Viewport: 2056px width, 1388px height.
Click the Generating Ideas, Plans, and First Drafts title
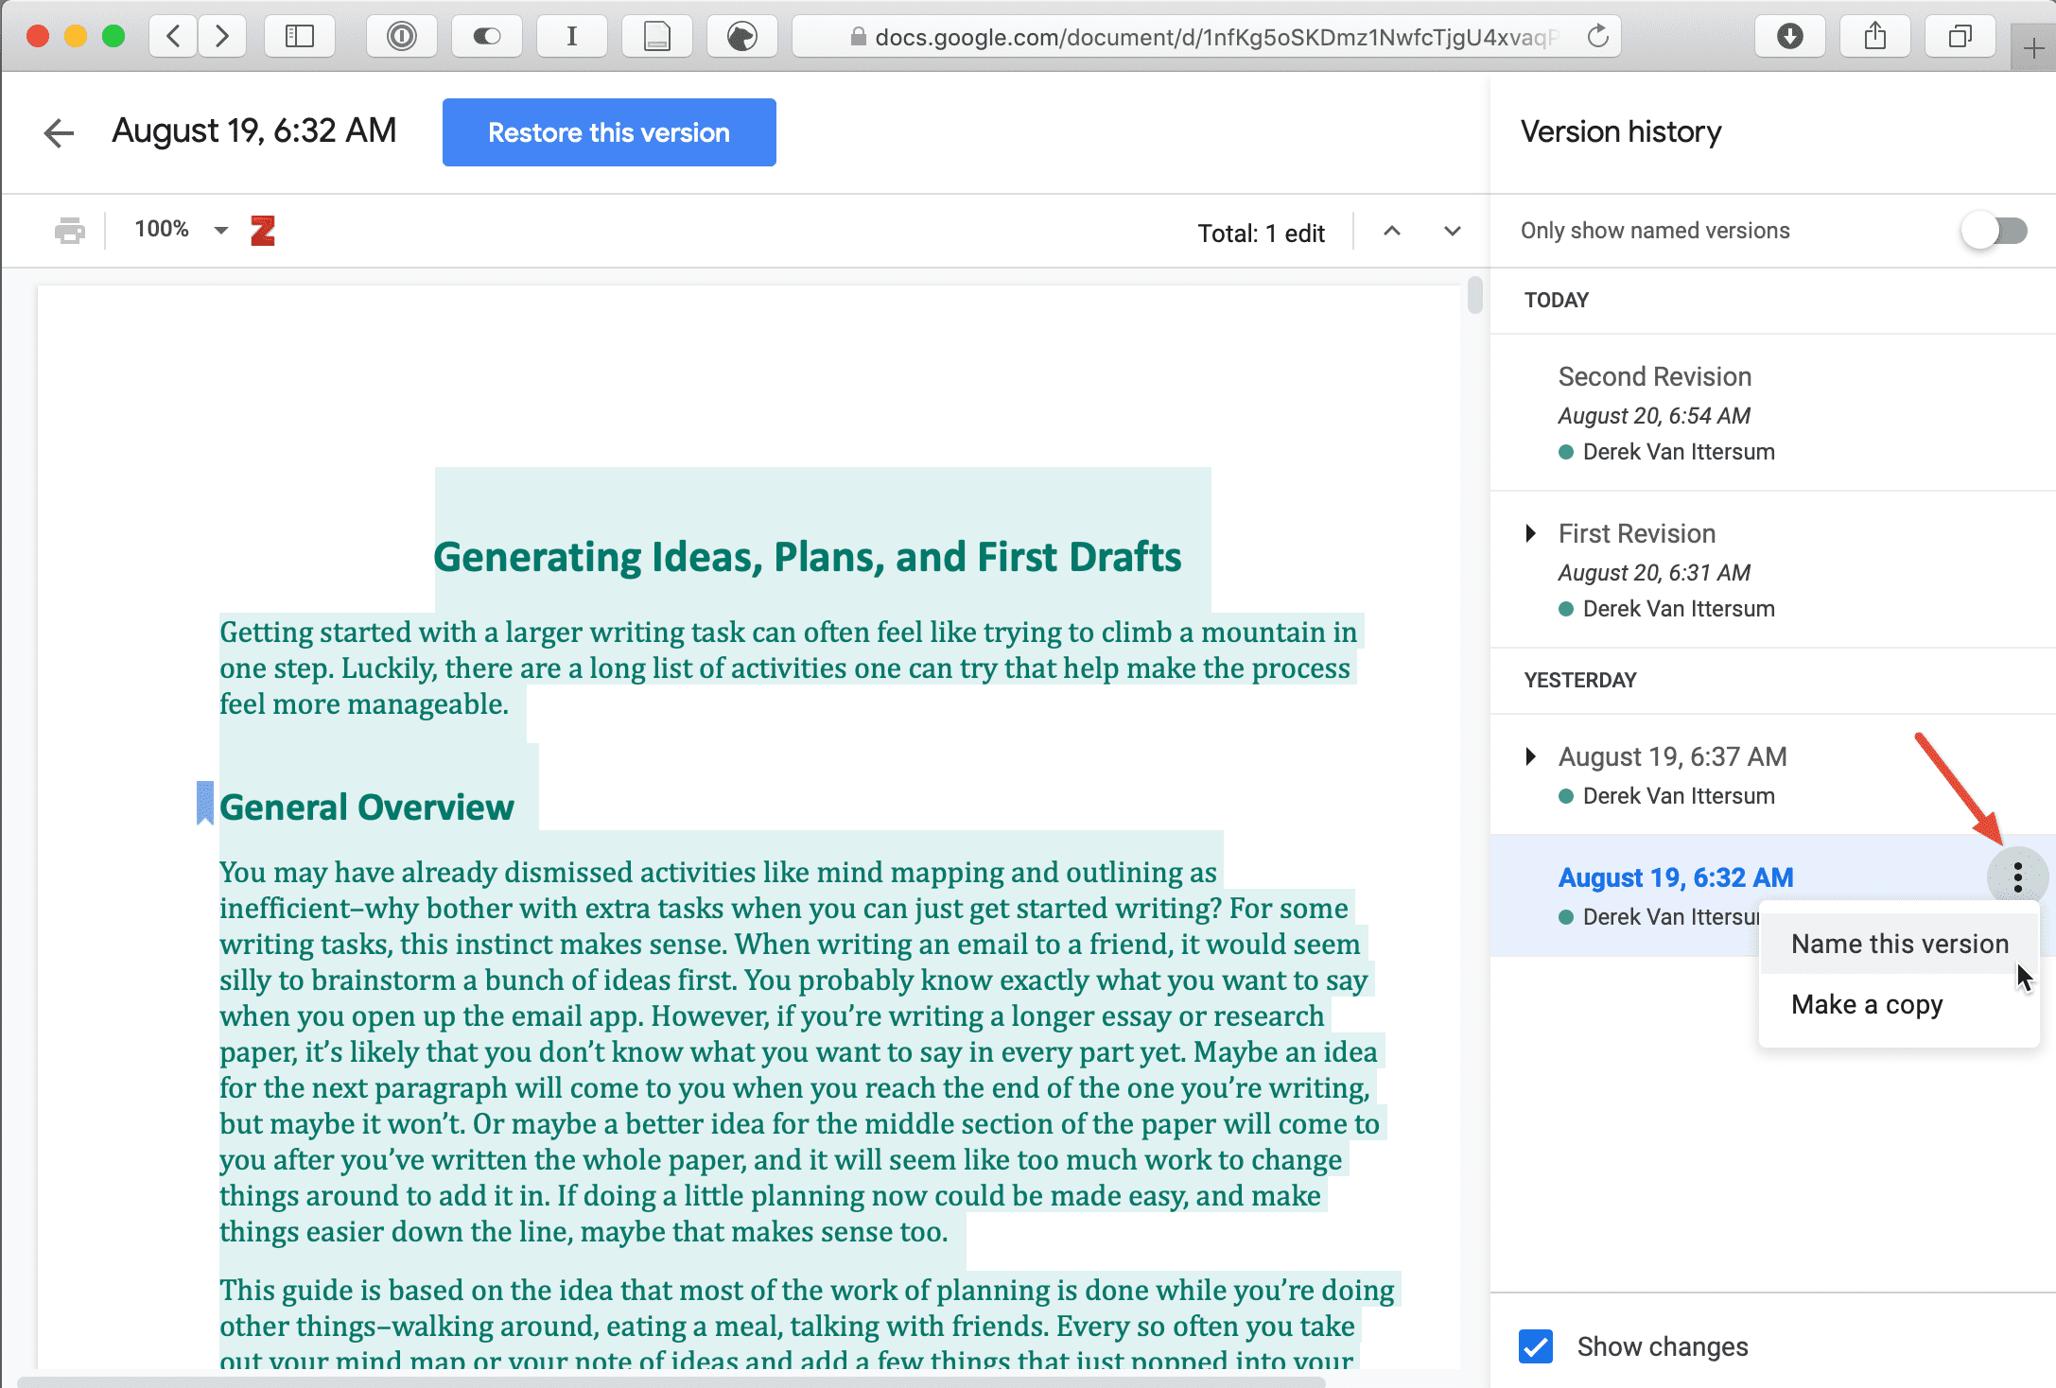click(808, 556)
